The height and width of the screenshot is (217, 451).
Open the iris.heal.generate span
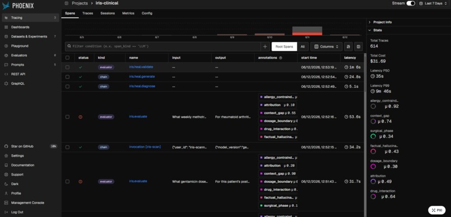pyautogui.click(x=142, y=77)
